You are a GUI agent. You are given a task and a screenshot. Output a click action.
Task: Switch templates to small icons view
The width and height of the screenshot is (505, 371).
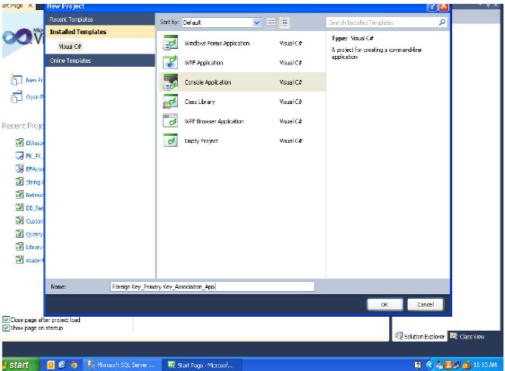(271, 23)
